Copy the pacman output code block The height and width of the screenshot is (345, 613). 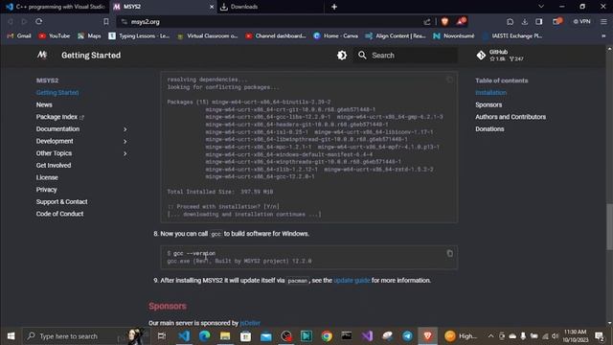click(449, 80)
